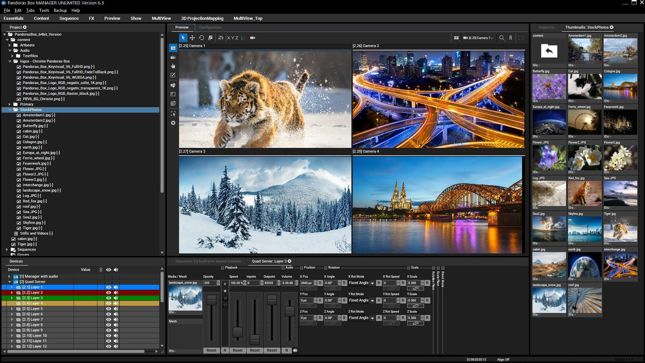Click the Reset button under the Opacity fader

[x=211, y=351]
